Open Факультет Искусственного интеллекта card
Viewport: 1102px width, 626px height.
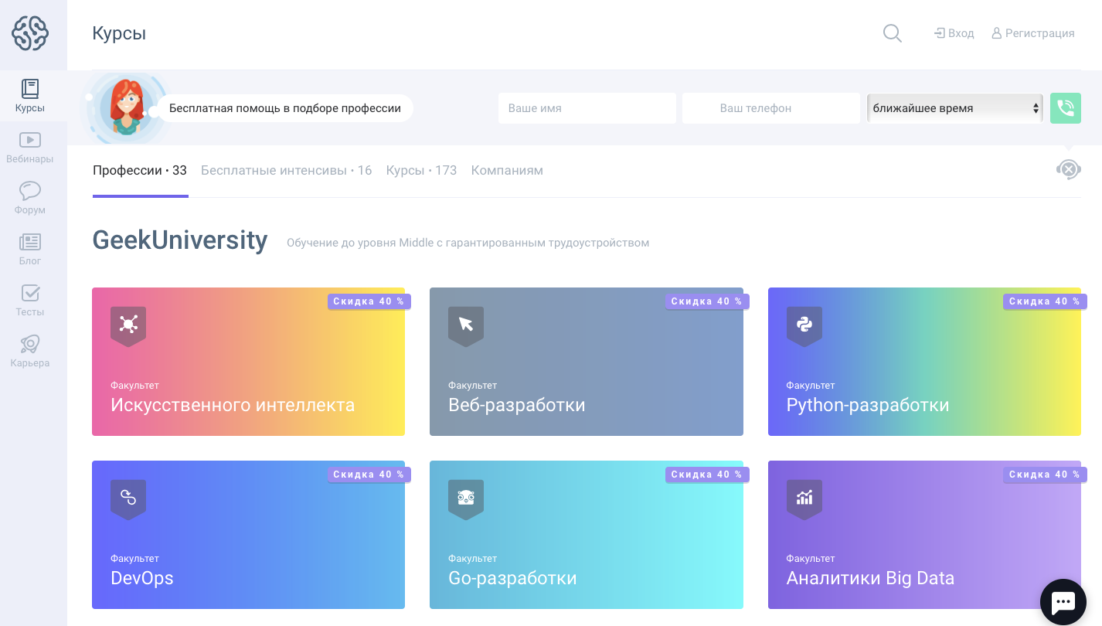(248, 362)
